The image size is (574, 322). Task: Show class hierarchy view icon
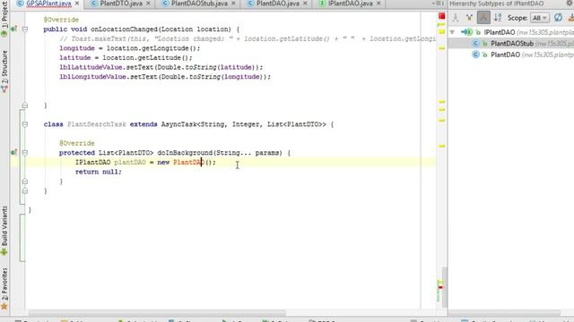click(455, 18)
